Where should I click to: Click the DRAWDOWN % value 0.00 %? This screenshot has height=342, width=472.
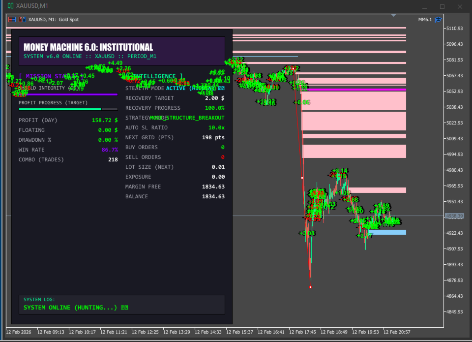(108, 140)
